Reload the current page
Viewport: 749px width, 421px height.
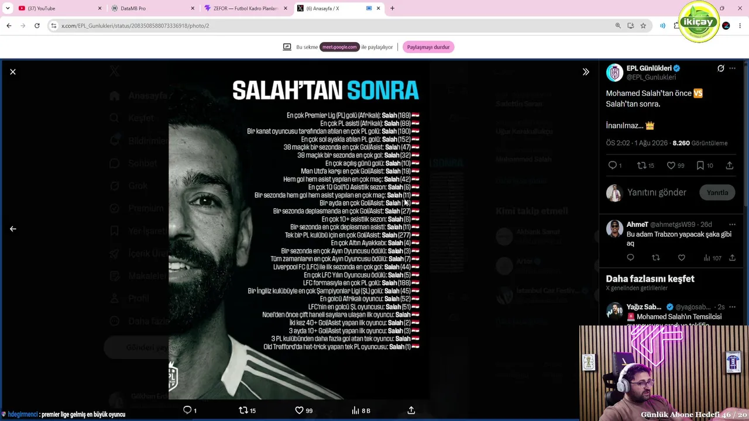click(x=37, y=26)
